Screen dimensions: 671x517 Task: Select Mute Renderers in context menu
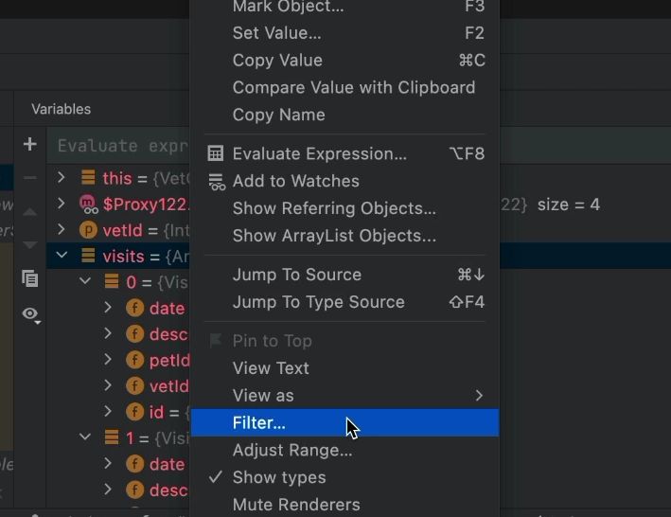click(x=295, y=505)
